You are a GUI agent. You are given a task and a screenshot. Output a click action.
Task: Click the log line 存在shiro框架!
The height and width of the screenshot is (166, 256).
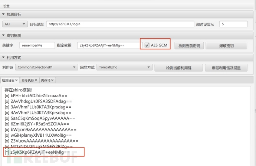click(19, 90)
